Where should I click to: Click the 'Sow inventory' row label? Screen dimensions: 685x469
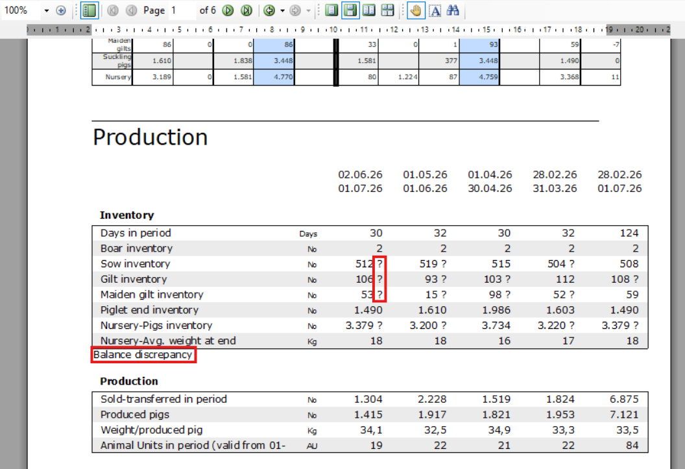coord(136,264)
